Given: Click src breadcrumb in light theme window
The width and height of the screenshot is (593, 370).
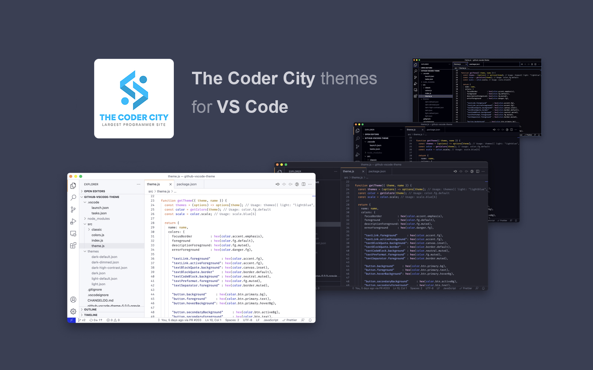Looking at the screenshot, I should pos(151,192).
